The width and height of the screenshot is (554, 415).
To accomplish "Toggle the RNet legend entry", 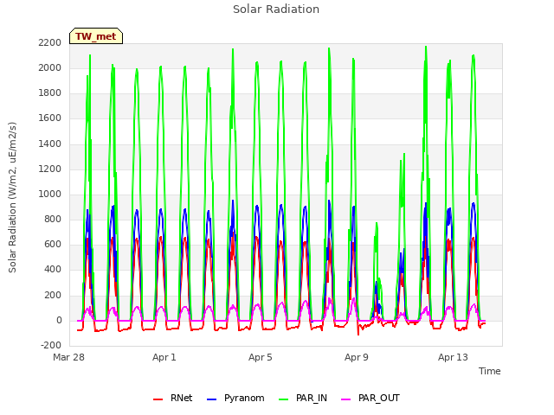I will pyautogui.click(x=173, y=398).
